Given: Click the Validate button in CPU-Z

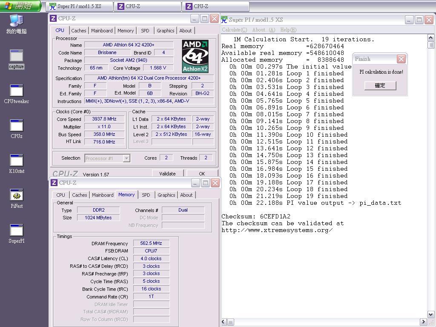Looking at the screenshot, I should (167, 174).
